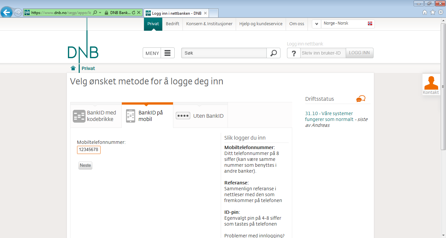Screen dimensions: 446x238
Task: Open a new blank browser tab
Action: pos(214,13)
